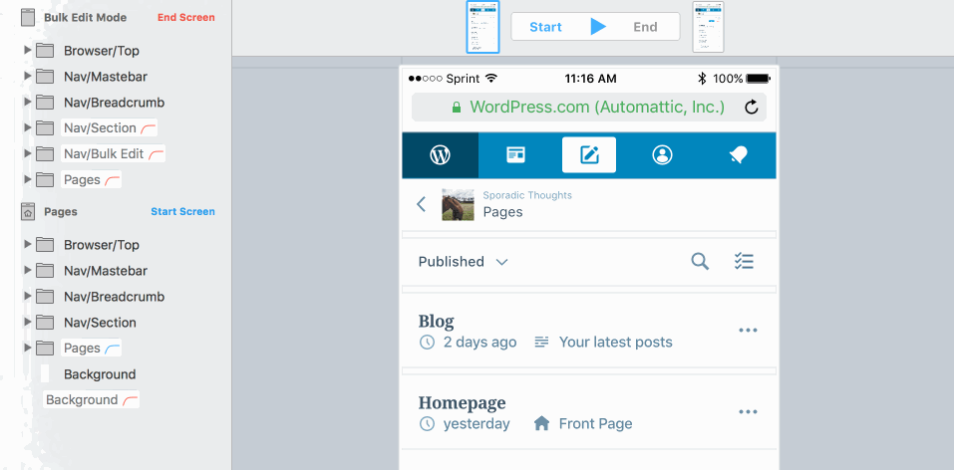954x470 pixels.
Task: Open the Blog page title
Action: tap(437, 321)
